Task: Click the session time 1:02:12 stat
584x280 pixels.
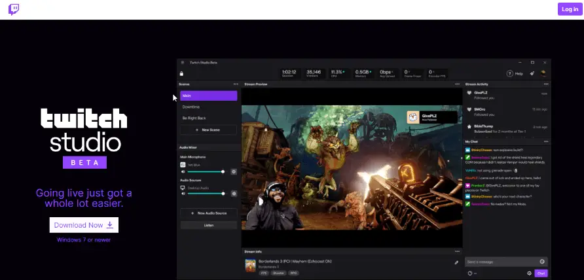Action: click(289, 73)
